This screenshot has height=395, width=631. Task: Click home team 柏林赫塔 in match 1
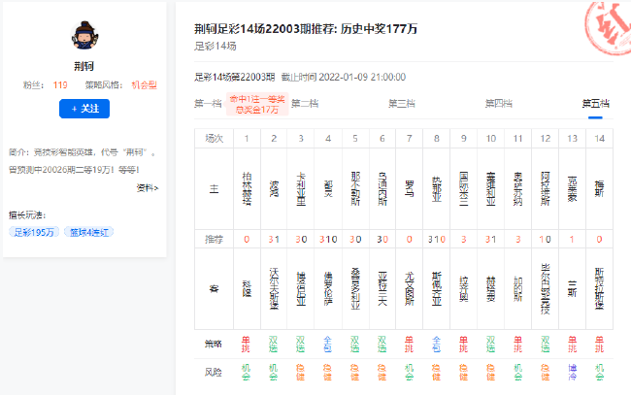point(247,188)
